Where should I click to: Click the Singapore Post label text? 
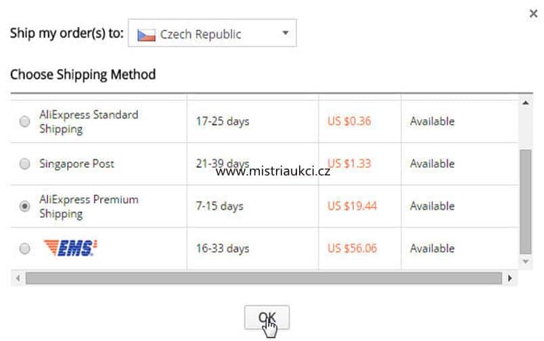coord(76,164)
